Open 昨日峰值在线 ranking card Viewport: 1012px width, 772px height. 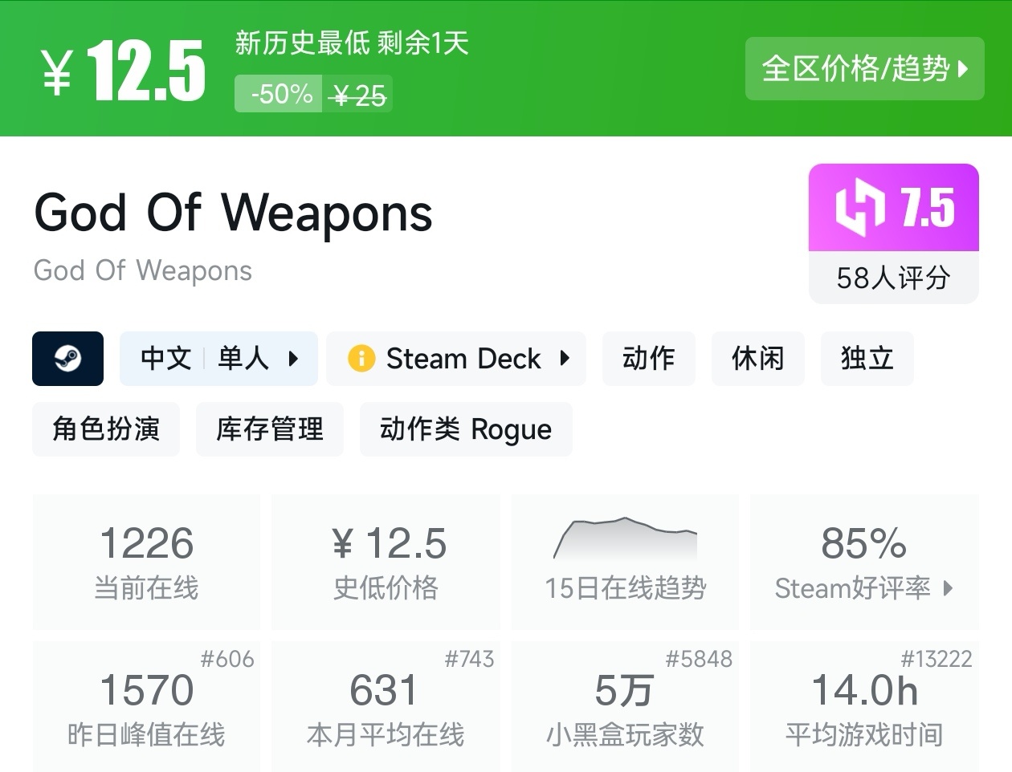pos(146,708)
